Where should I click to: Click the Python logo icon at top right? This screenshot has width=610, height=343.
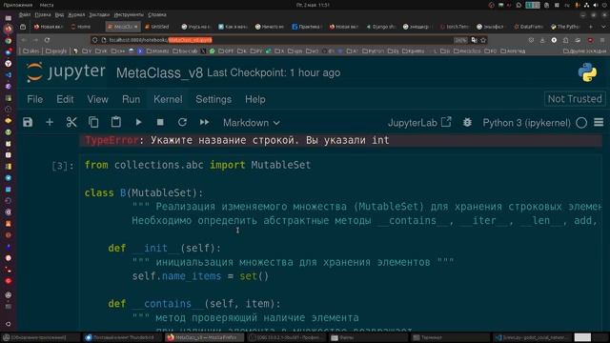(x=587, y=72)
